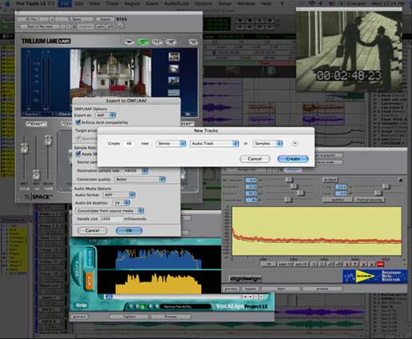Open the Audio Track type dropdown
The image size is (412, 339).
pyautogui.click(x=214, y=144)
